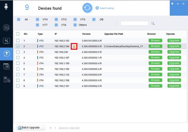Browse firmware file for 192.168.2.132
Image resolution: width=188 pixels, height=132 pixels.
pyautogui.click(x=155, y=74)
